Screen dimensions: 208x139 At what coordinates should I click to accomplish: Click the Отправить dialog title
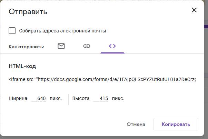tap(28, 12)
